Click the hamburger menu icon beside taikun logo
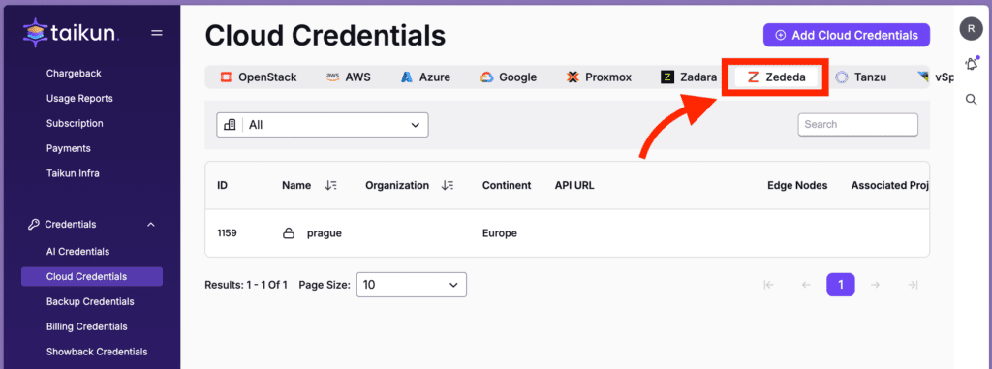The image size is (992, 369). coord(157,33)
